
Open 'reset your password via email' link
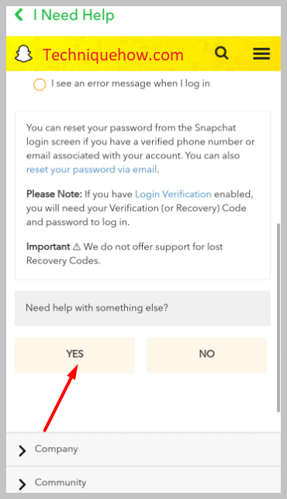92,169
